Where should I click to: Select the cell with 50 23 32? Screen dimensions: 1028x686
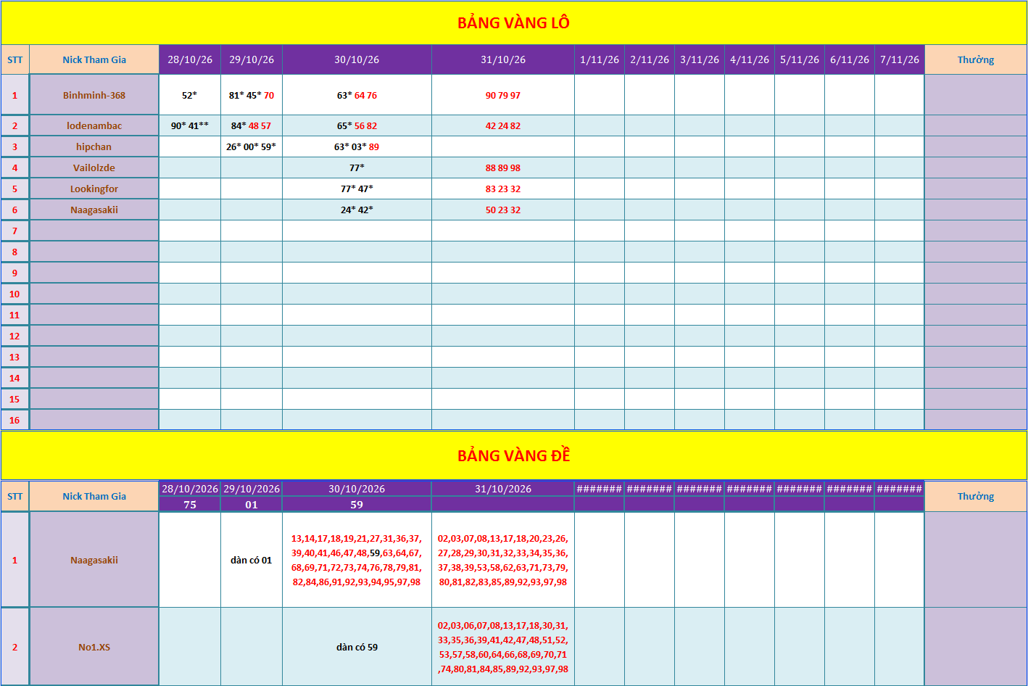503,210
